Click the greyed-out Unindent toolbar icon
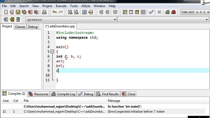 pos(107,12)
